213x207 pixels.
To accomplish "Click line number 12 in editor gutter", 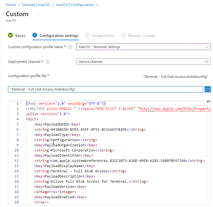I will 16,161.
